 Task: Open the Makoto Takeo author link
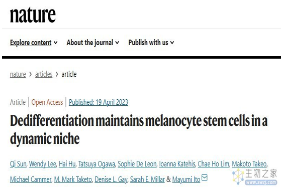(249, 164)
